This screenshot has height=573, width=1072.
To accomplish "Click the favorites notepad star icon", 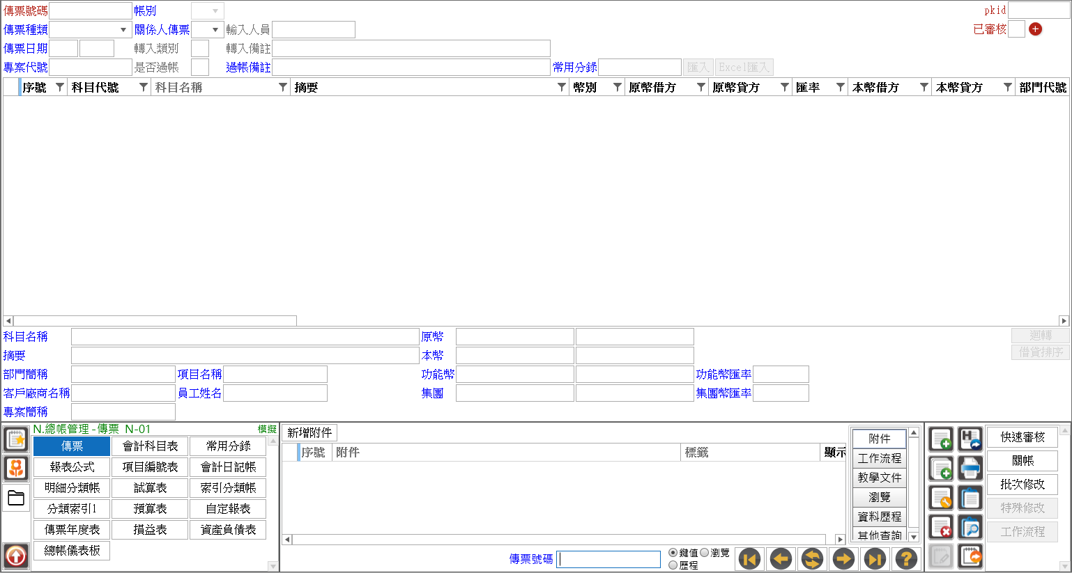I will (16, 439).
